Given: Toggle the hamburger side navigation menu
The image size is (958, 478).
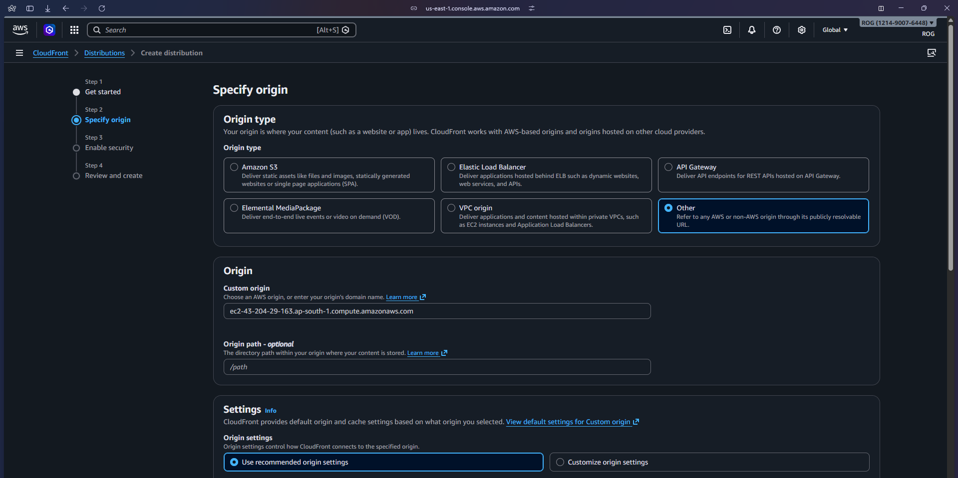Looking at the screenshot, I should (x=19, y=53).
